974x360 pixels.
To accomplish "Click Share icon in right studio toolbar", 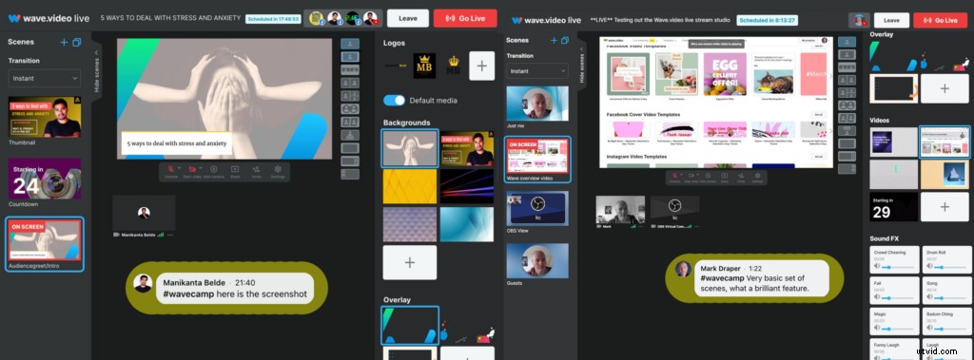I will point(725,176).
